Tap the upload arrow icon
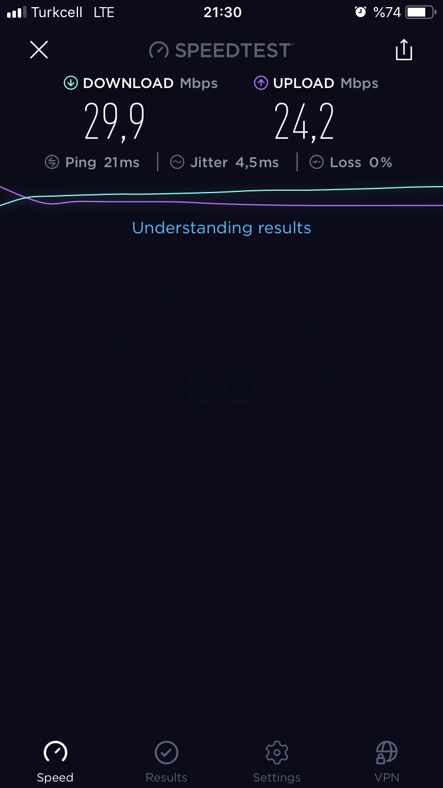443x788 pixels. coord(261,83)
